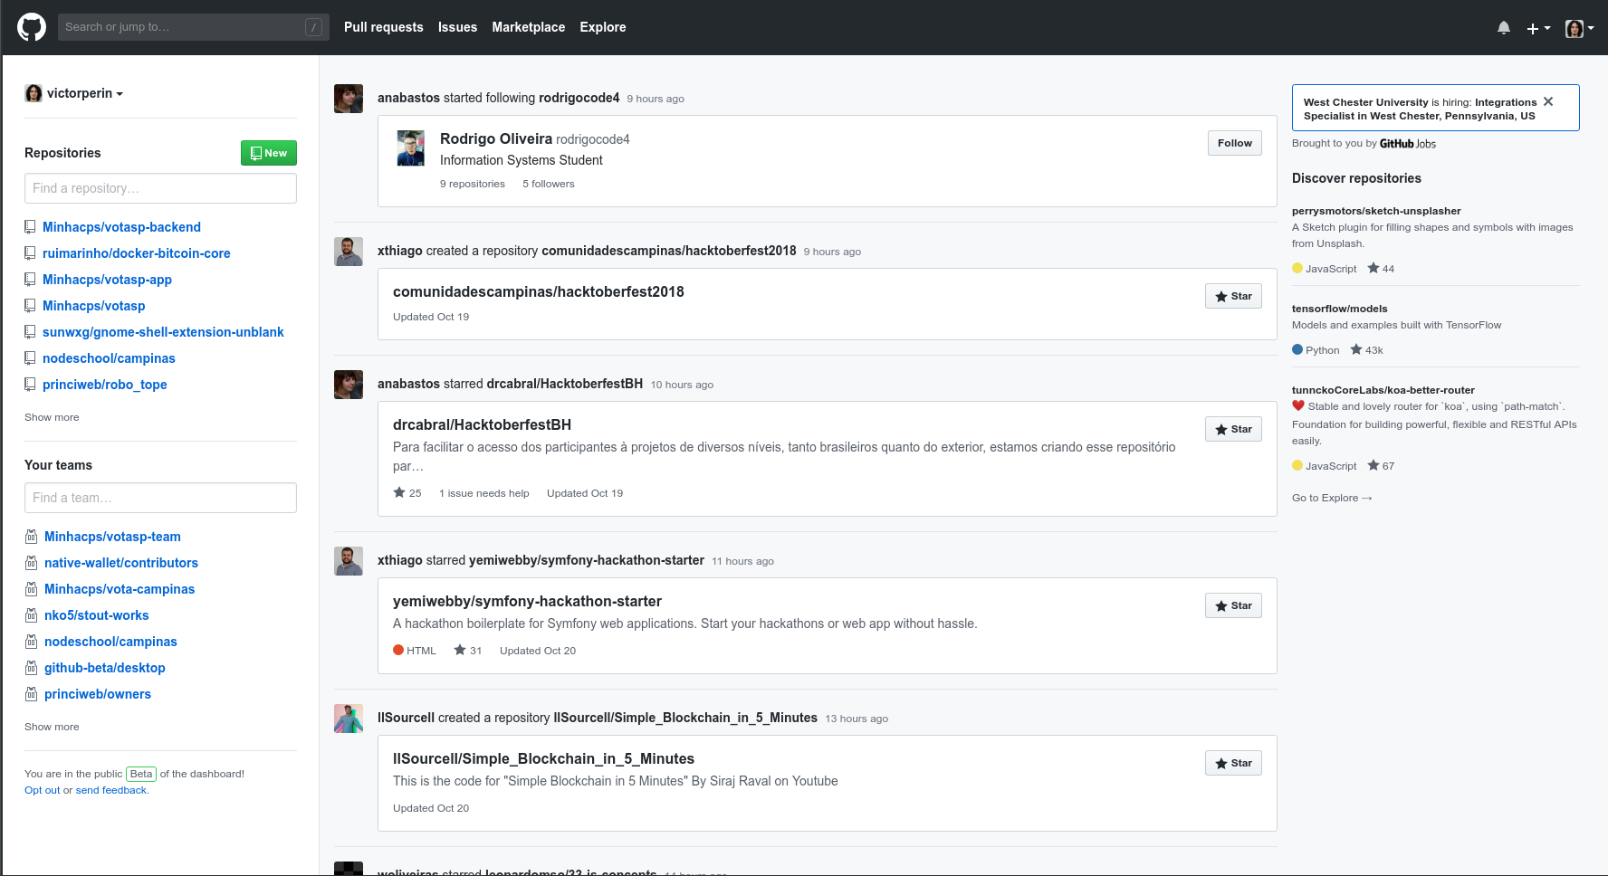Open the profile avatar menu in header
The height and width of the screenshot is (876, 1608).
click(1580, 28)
